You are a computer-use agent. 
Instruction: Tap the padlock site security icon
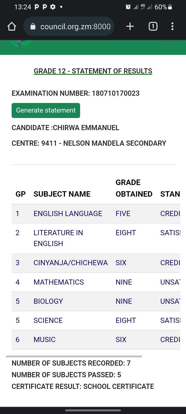pyautogui.click(x=33, y=26)
